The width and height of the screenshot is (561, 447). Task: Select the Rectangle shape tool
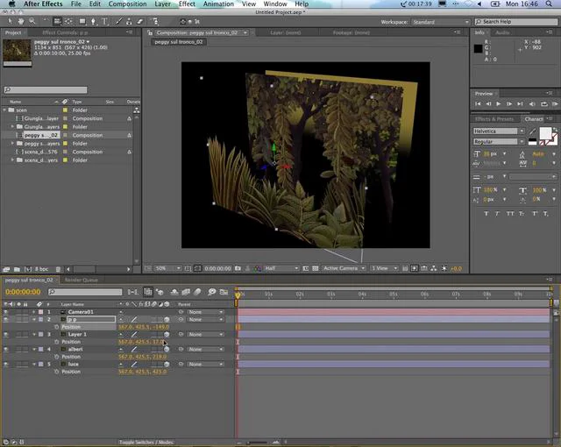pos(82,21)
